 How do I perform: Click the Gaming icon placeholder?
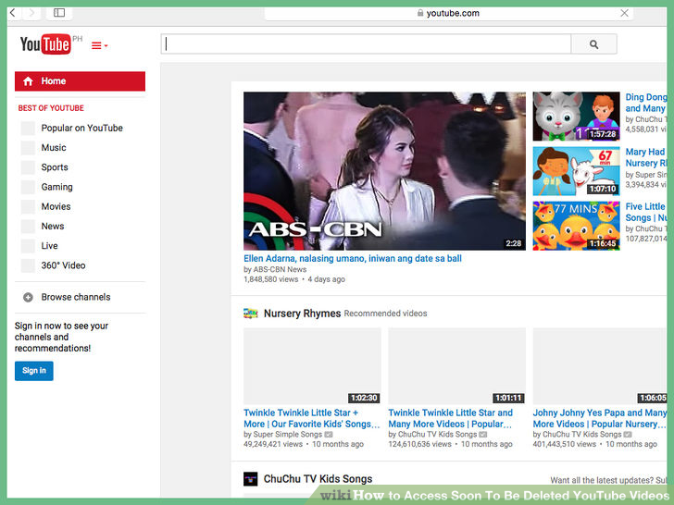point(28,187)
